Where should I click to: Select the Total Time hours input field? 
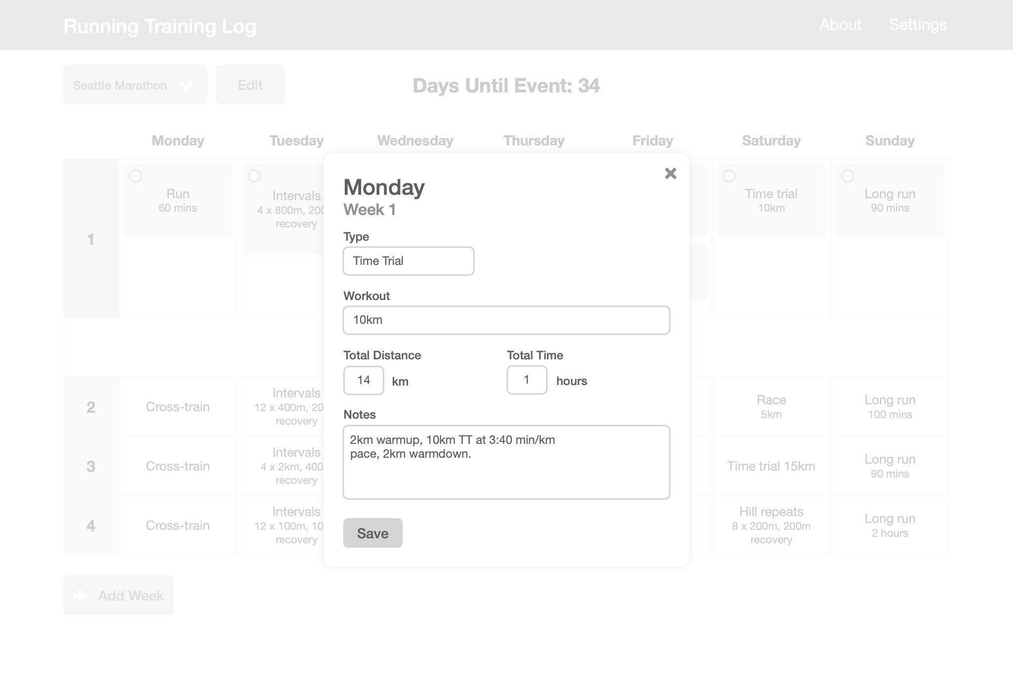click(526, 379)
